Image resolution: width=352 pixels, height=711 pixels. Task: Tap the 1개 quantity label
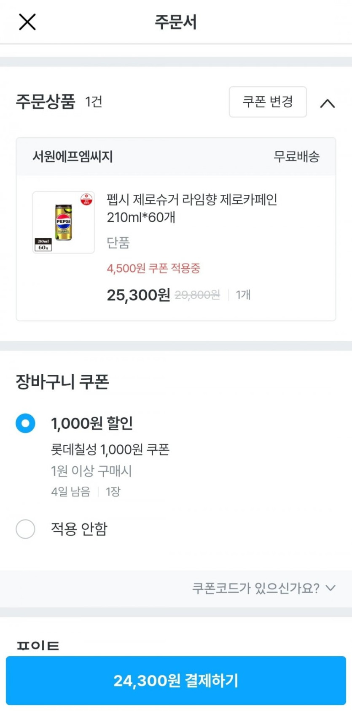pos(243,295)
